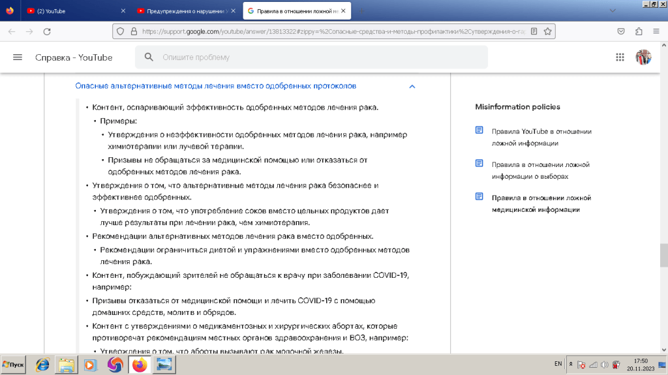Open the Firefox extensions puzzle icon
The height and width of the screenshot is (375, 668).
(x=639, y=31)
